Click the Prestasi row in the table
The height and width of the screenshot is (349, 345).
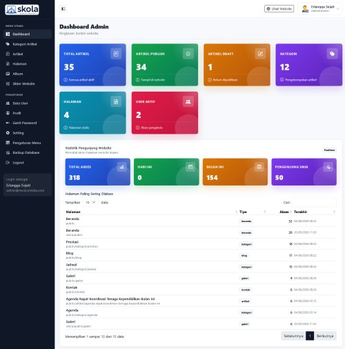201,244
